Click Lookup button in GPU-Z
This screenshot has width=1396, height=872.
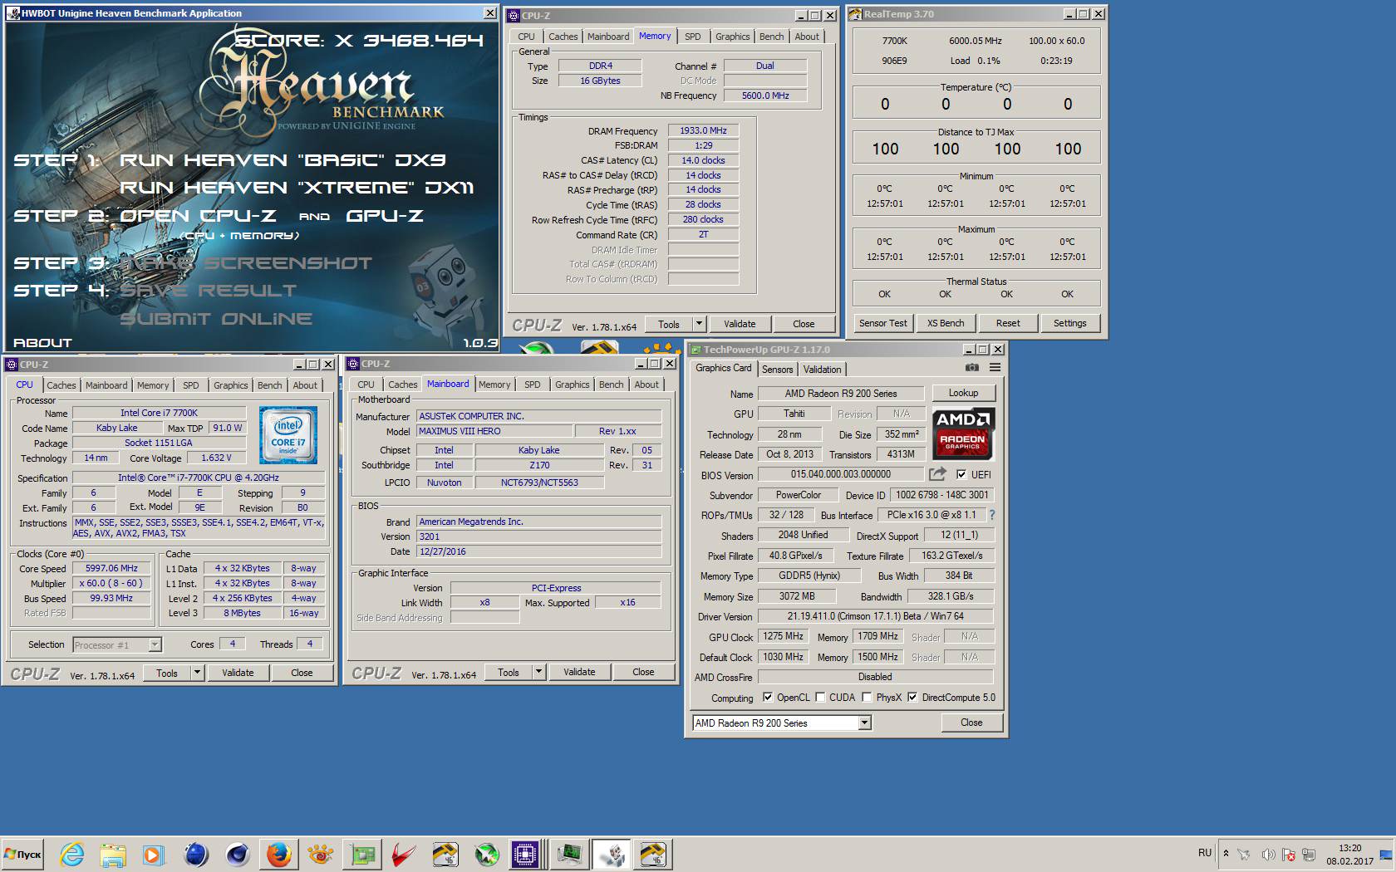963,393
